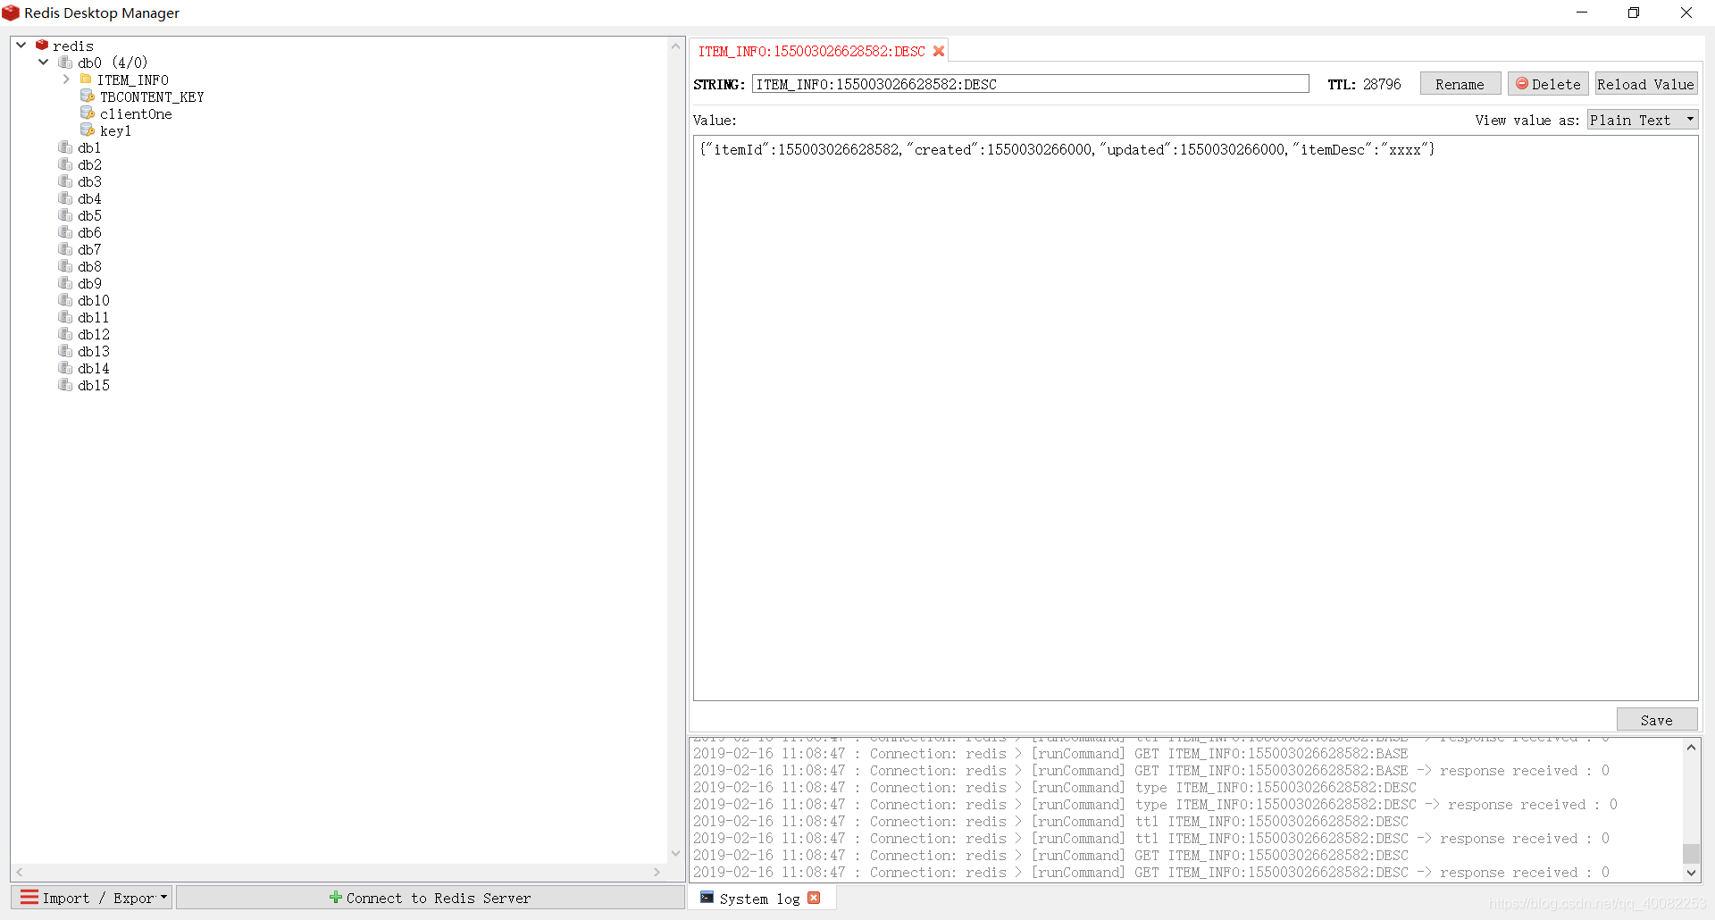Click the db3 database icon
1715x920 pixels.
pyautogui.click(x=65, y=180)
